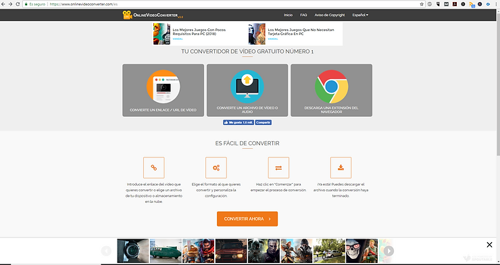Open Adobe Acrobat PDF extension icon
The height and width of the screenshot is (265, 500).
click(455, 4)
